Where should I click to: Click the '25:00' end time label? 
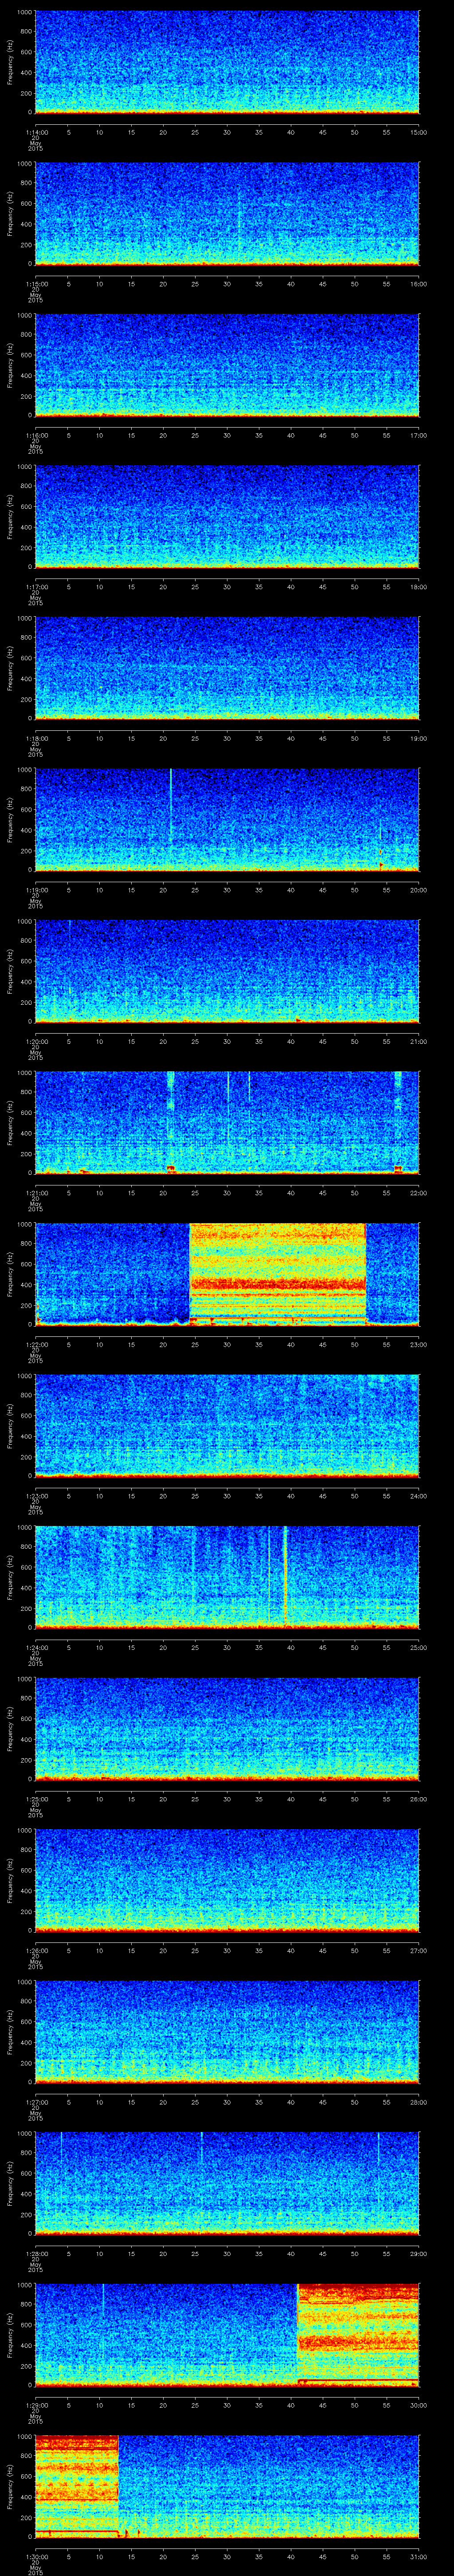(x=419, y=1647)
